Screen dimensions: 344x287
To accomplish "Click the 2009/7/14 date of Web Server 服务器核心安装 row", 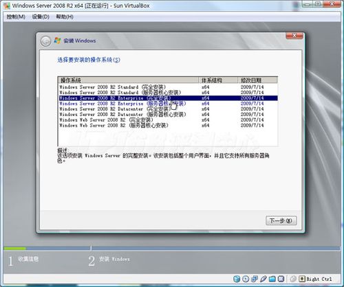I will (x=252, y=125).
